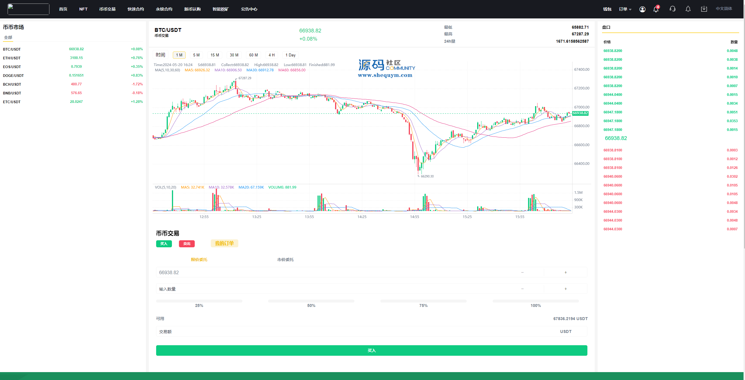Increase price with plus stepper
The height and width of the screenshot is (380, 745).
coord(565,272)
